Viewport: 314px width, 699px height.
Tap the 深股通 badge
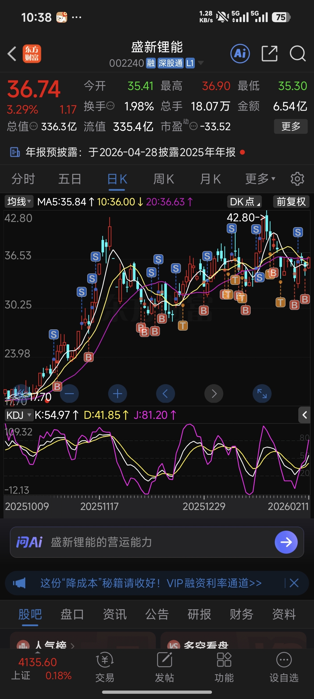coord(171,63)
